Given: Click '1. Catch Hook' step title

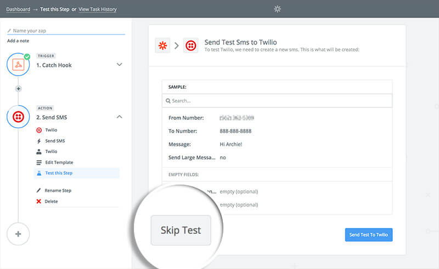Looking at the screenshot, I should point(54,65).
